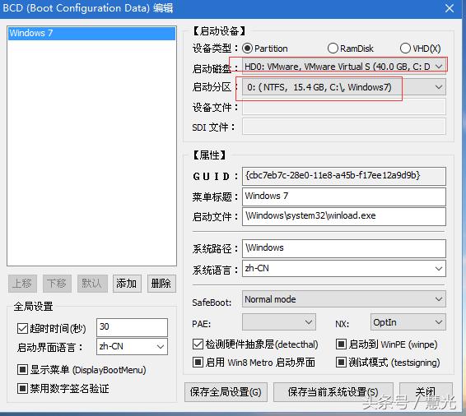Click the SDI 文件 input field

pos(344,127)
